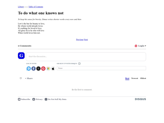This screenshot has height=123, width=164.
Task: Click the red notification badge beside Login
Action: pyautogui.click(x=136, y=46)
